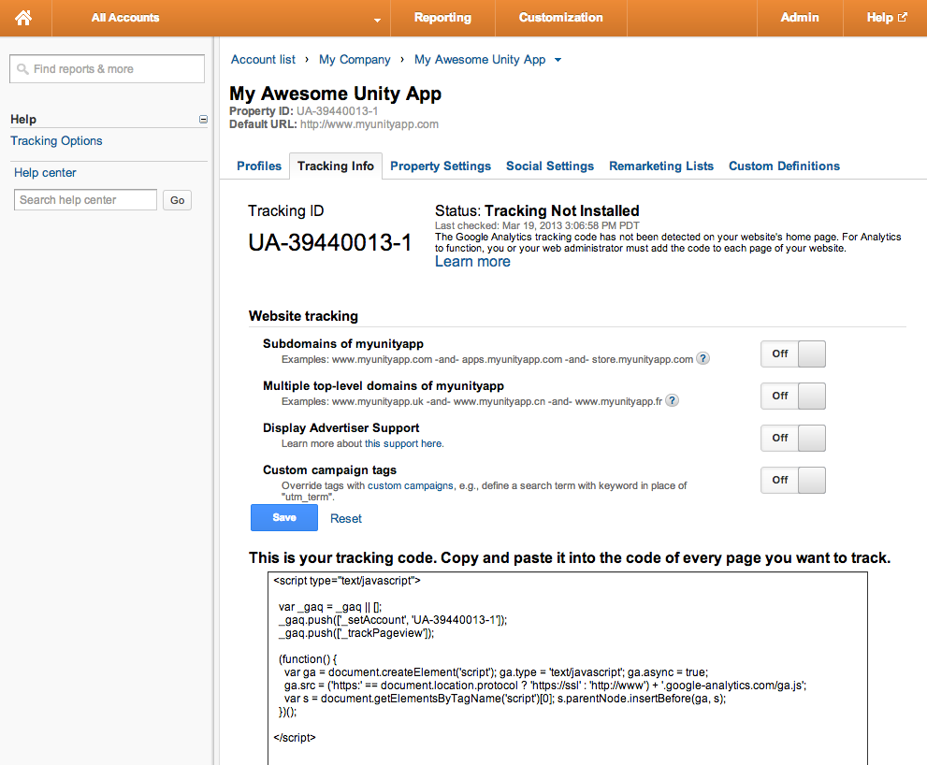Switch to the Profiles tab
The height and width of the screenshot is (765, 927).
click(259, 166)
